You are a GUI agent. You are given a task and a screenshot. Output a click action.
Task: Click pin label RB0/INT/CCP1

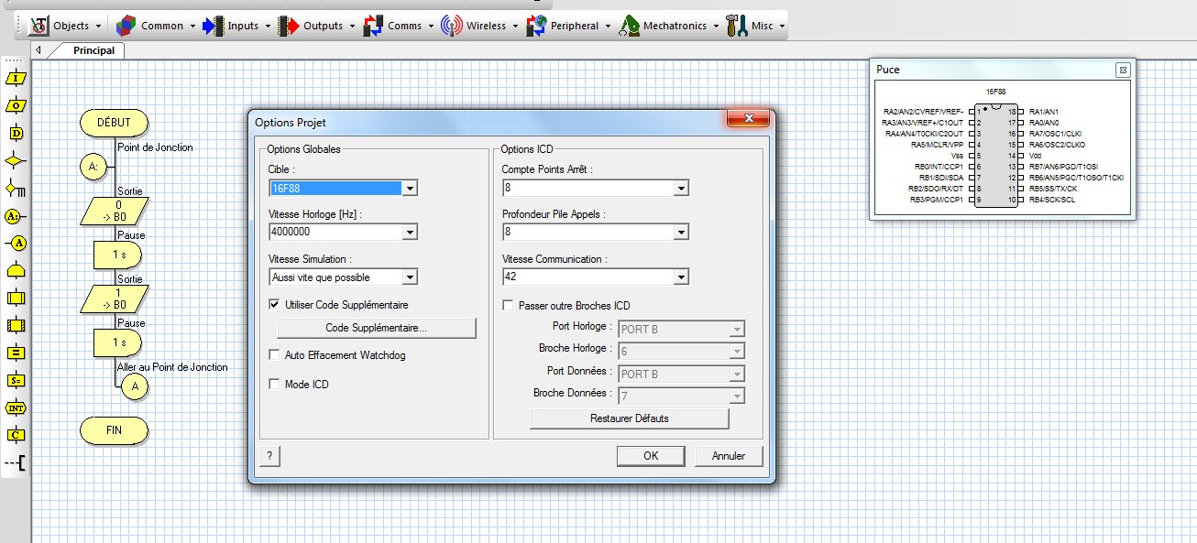coord(939,167)
